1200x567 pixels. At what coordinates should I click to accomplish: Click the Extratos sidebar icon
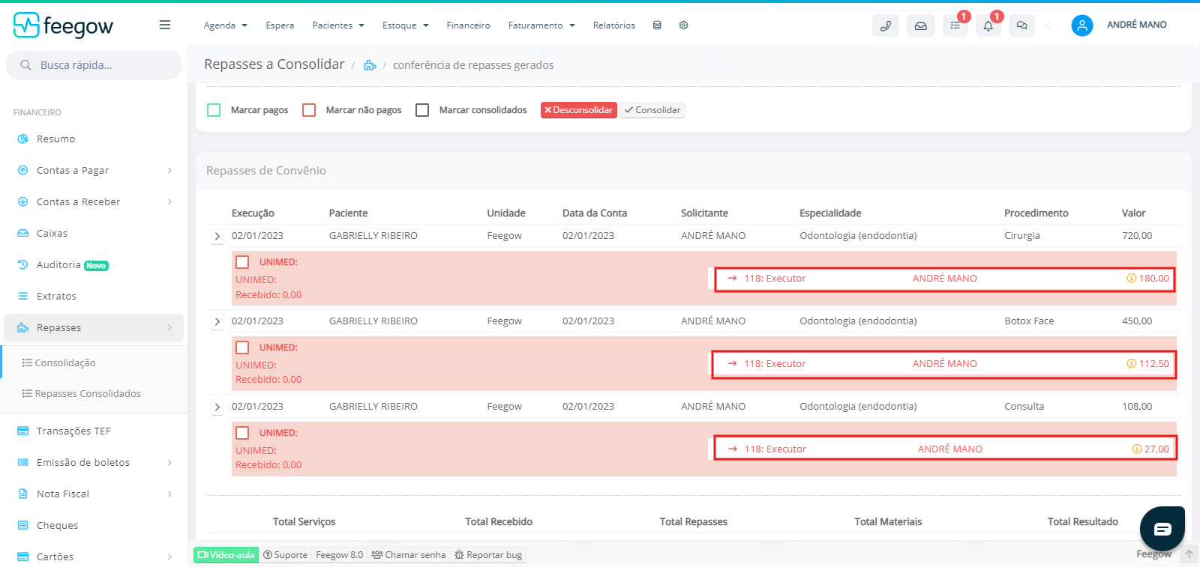coord(23,296)
